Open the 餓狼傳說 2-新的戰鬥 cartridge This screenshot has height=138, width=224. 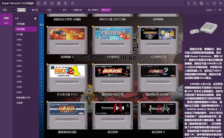(158, 78)
